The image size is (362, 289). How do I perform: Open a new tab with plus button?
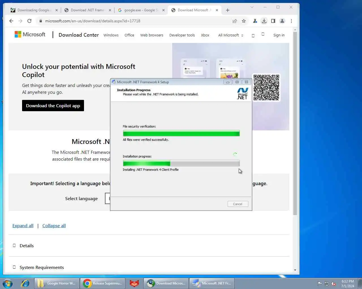pos(228,10)
